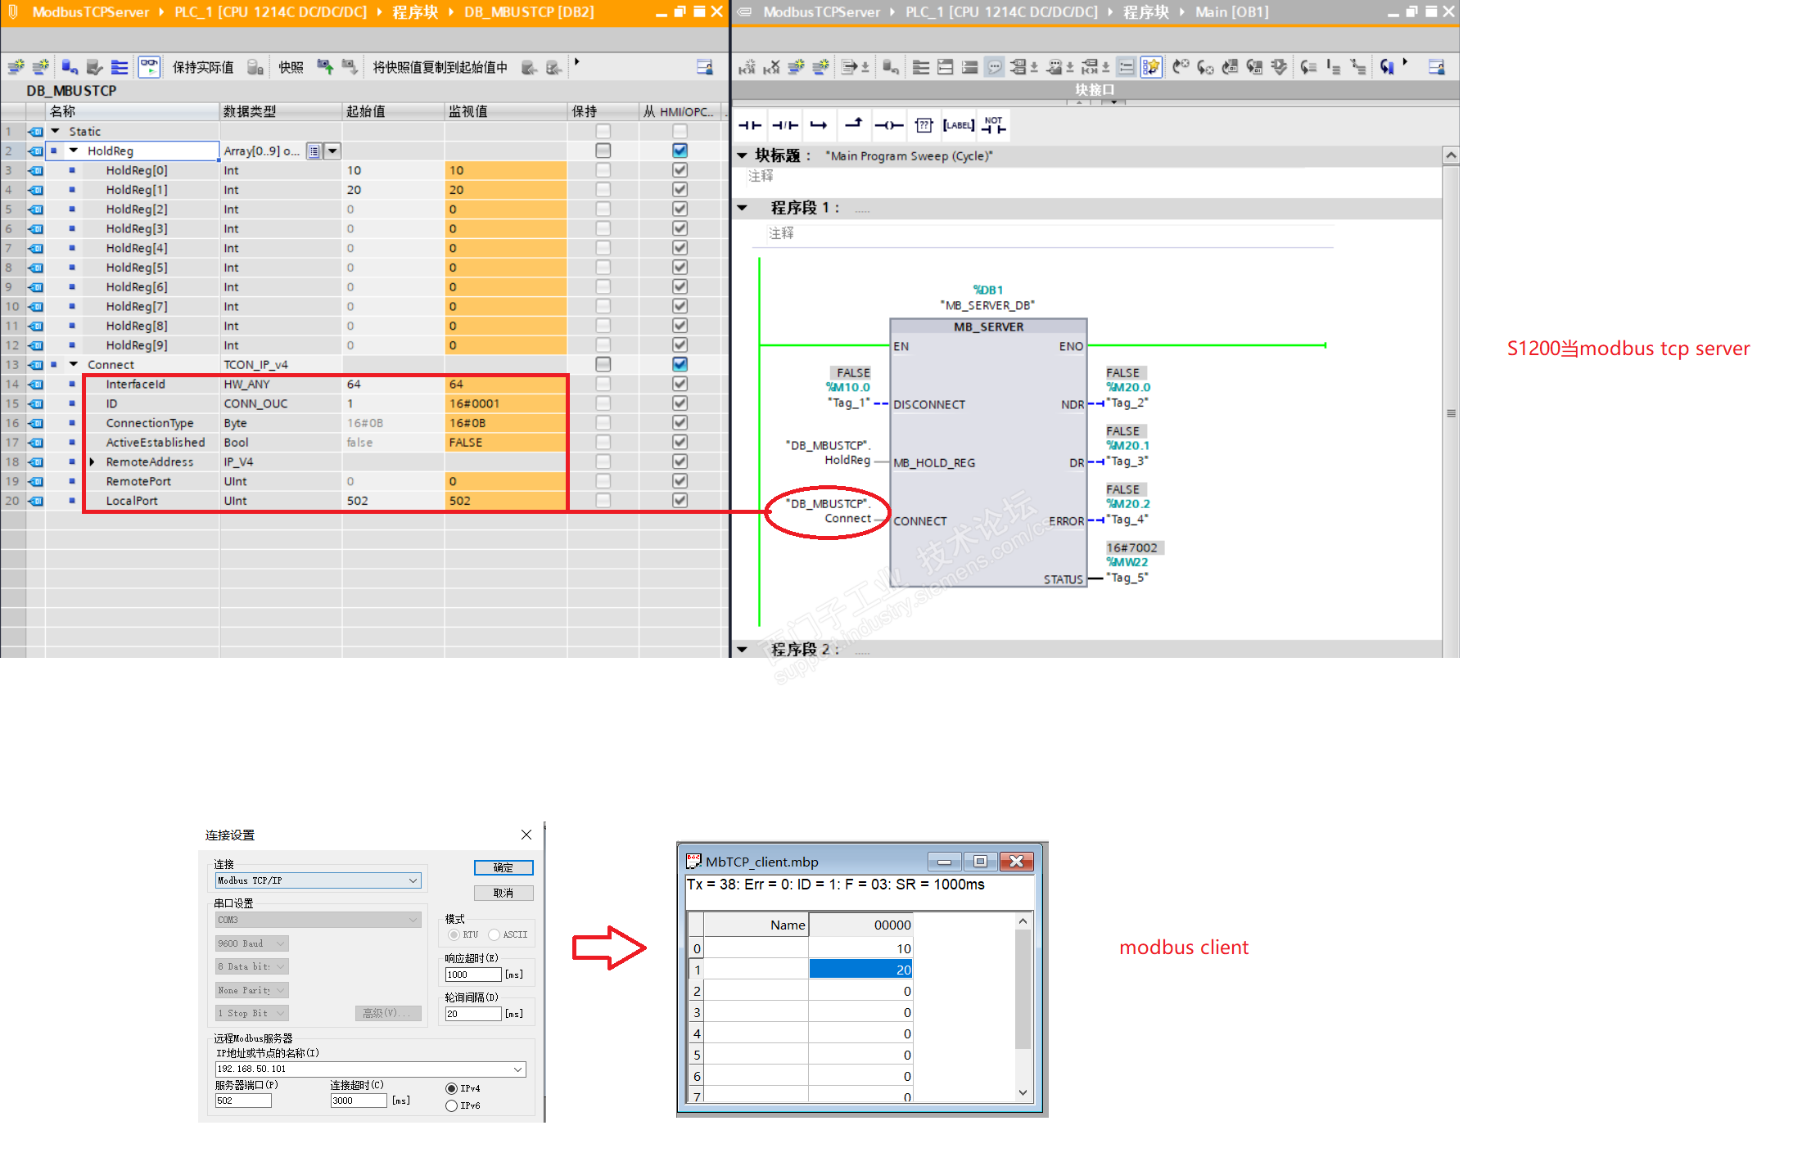Click the server port 502 field
The image size is (1811, 1175).
242,1101
